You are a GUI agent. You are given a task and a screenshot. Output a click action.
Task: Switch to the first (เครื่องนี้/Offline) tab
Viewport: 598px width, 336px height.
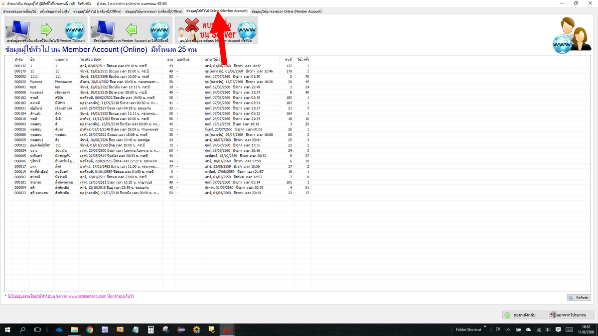97,11
